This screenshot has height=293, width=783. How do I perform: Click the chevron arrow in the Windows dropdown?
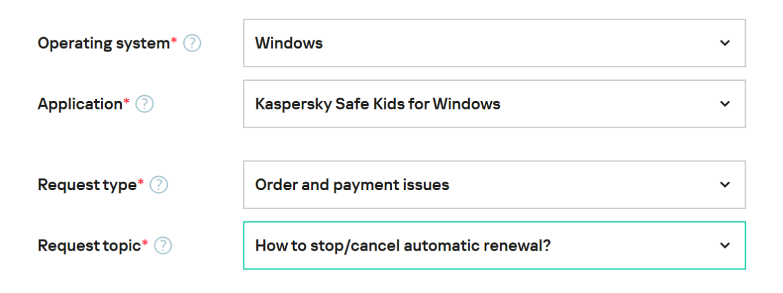[724, 44]
